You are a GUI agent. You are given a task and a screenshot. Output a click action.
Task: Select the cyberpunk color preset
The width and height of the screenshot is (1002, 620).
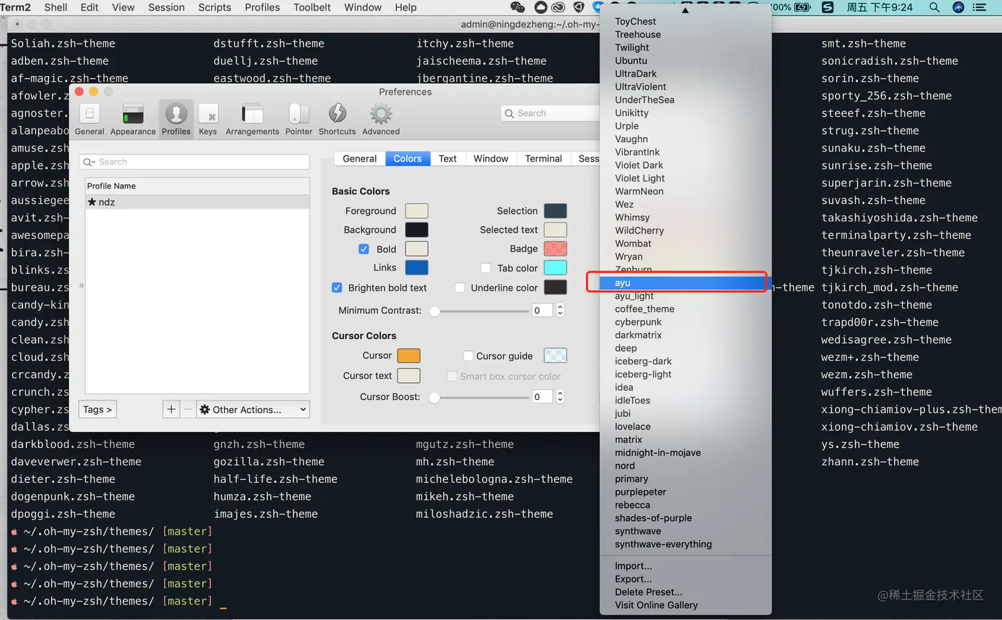click(685, 322)
